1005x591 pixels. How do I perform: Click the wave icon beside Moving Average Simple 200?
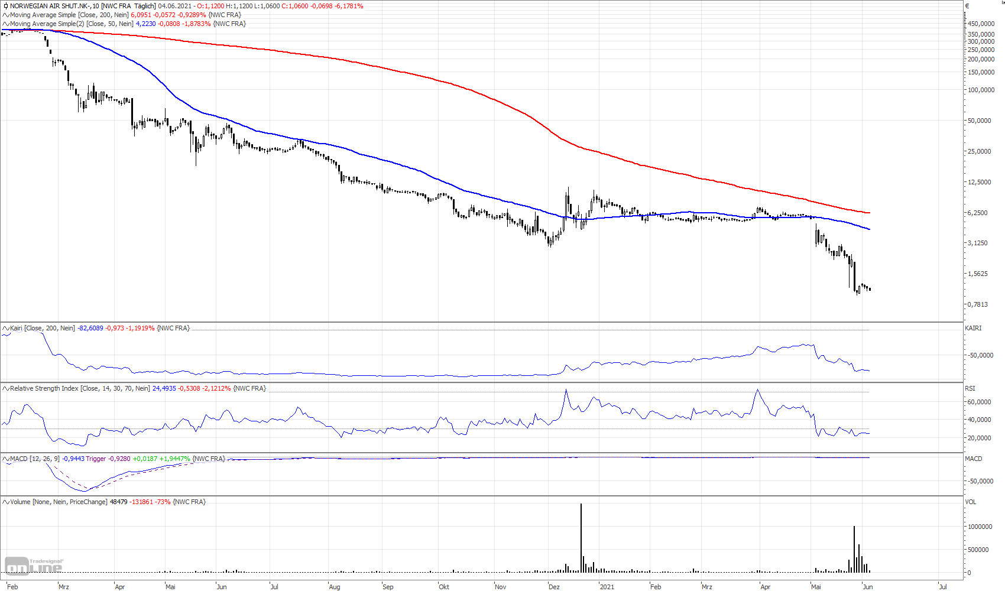6,15
